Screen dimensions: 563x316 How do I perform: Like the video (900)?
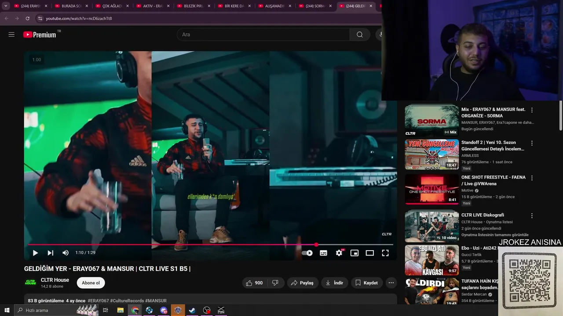pos(254,283)
